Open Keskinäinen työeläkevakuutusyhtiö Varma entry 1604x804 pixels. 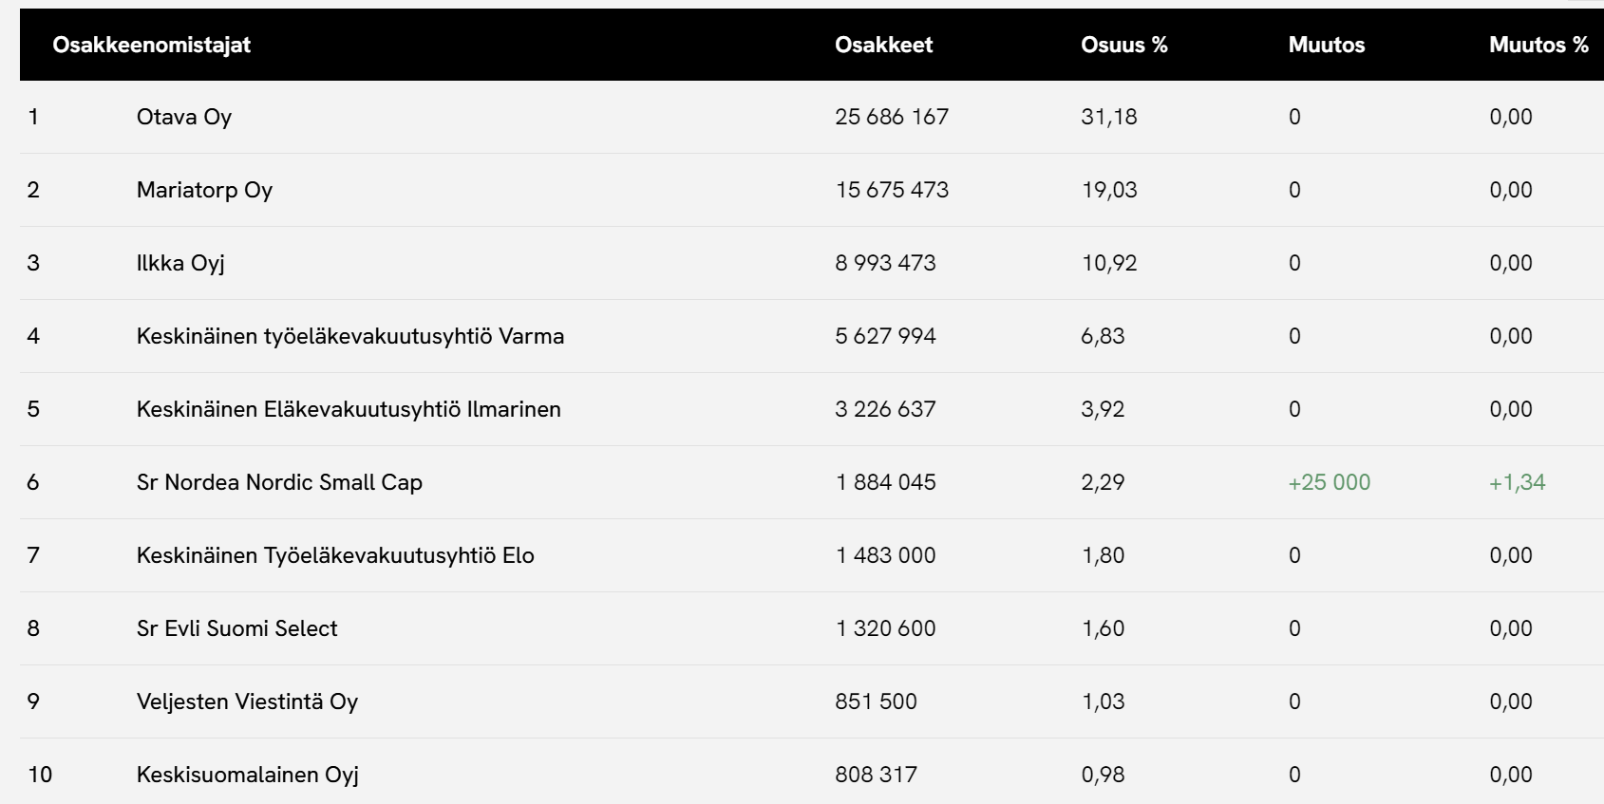(x=349, y=336)
